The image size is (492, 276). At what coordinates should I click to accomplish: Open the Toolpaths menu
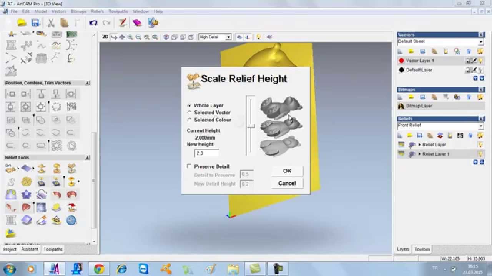[x=118, y=11]
